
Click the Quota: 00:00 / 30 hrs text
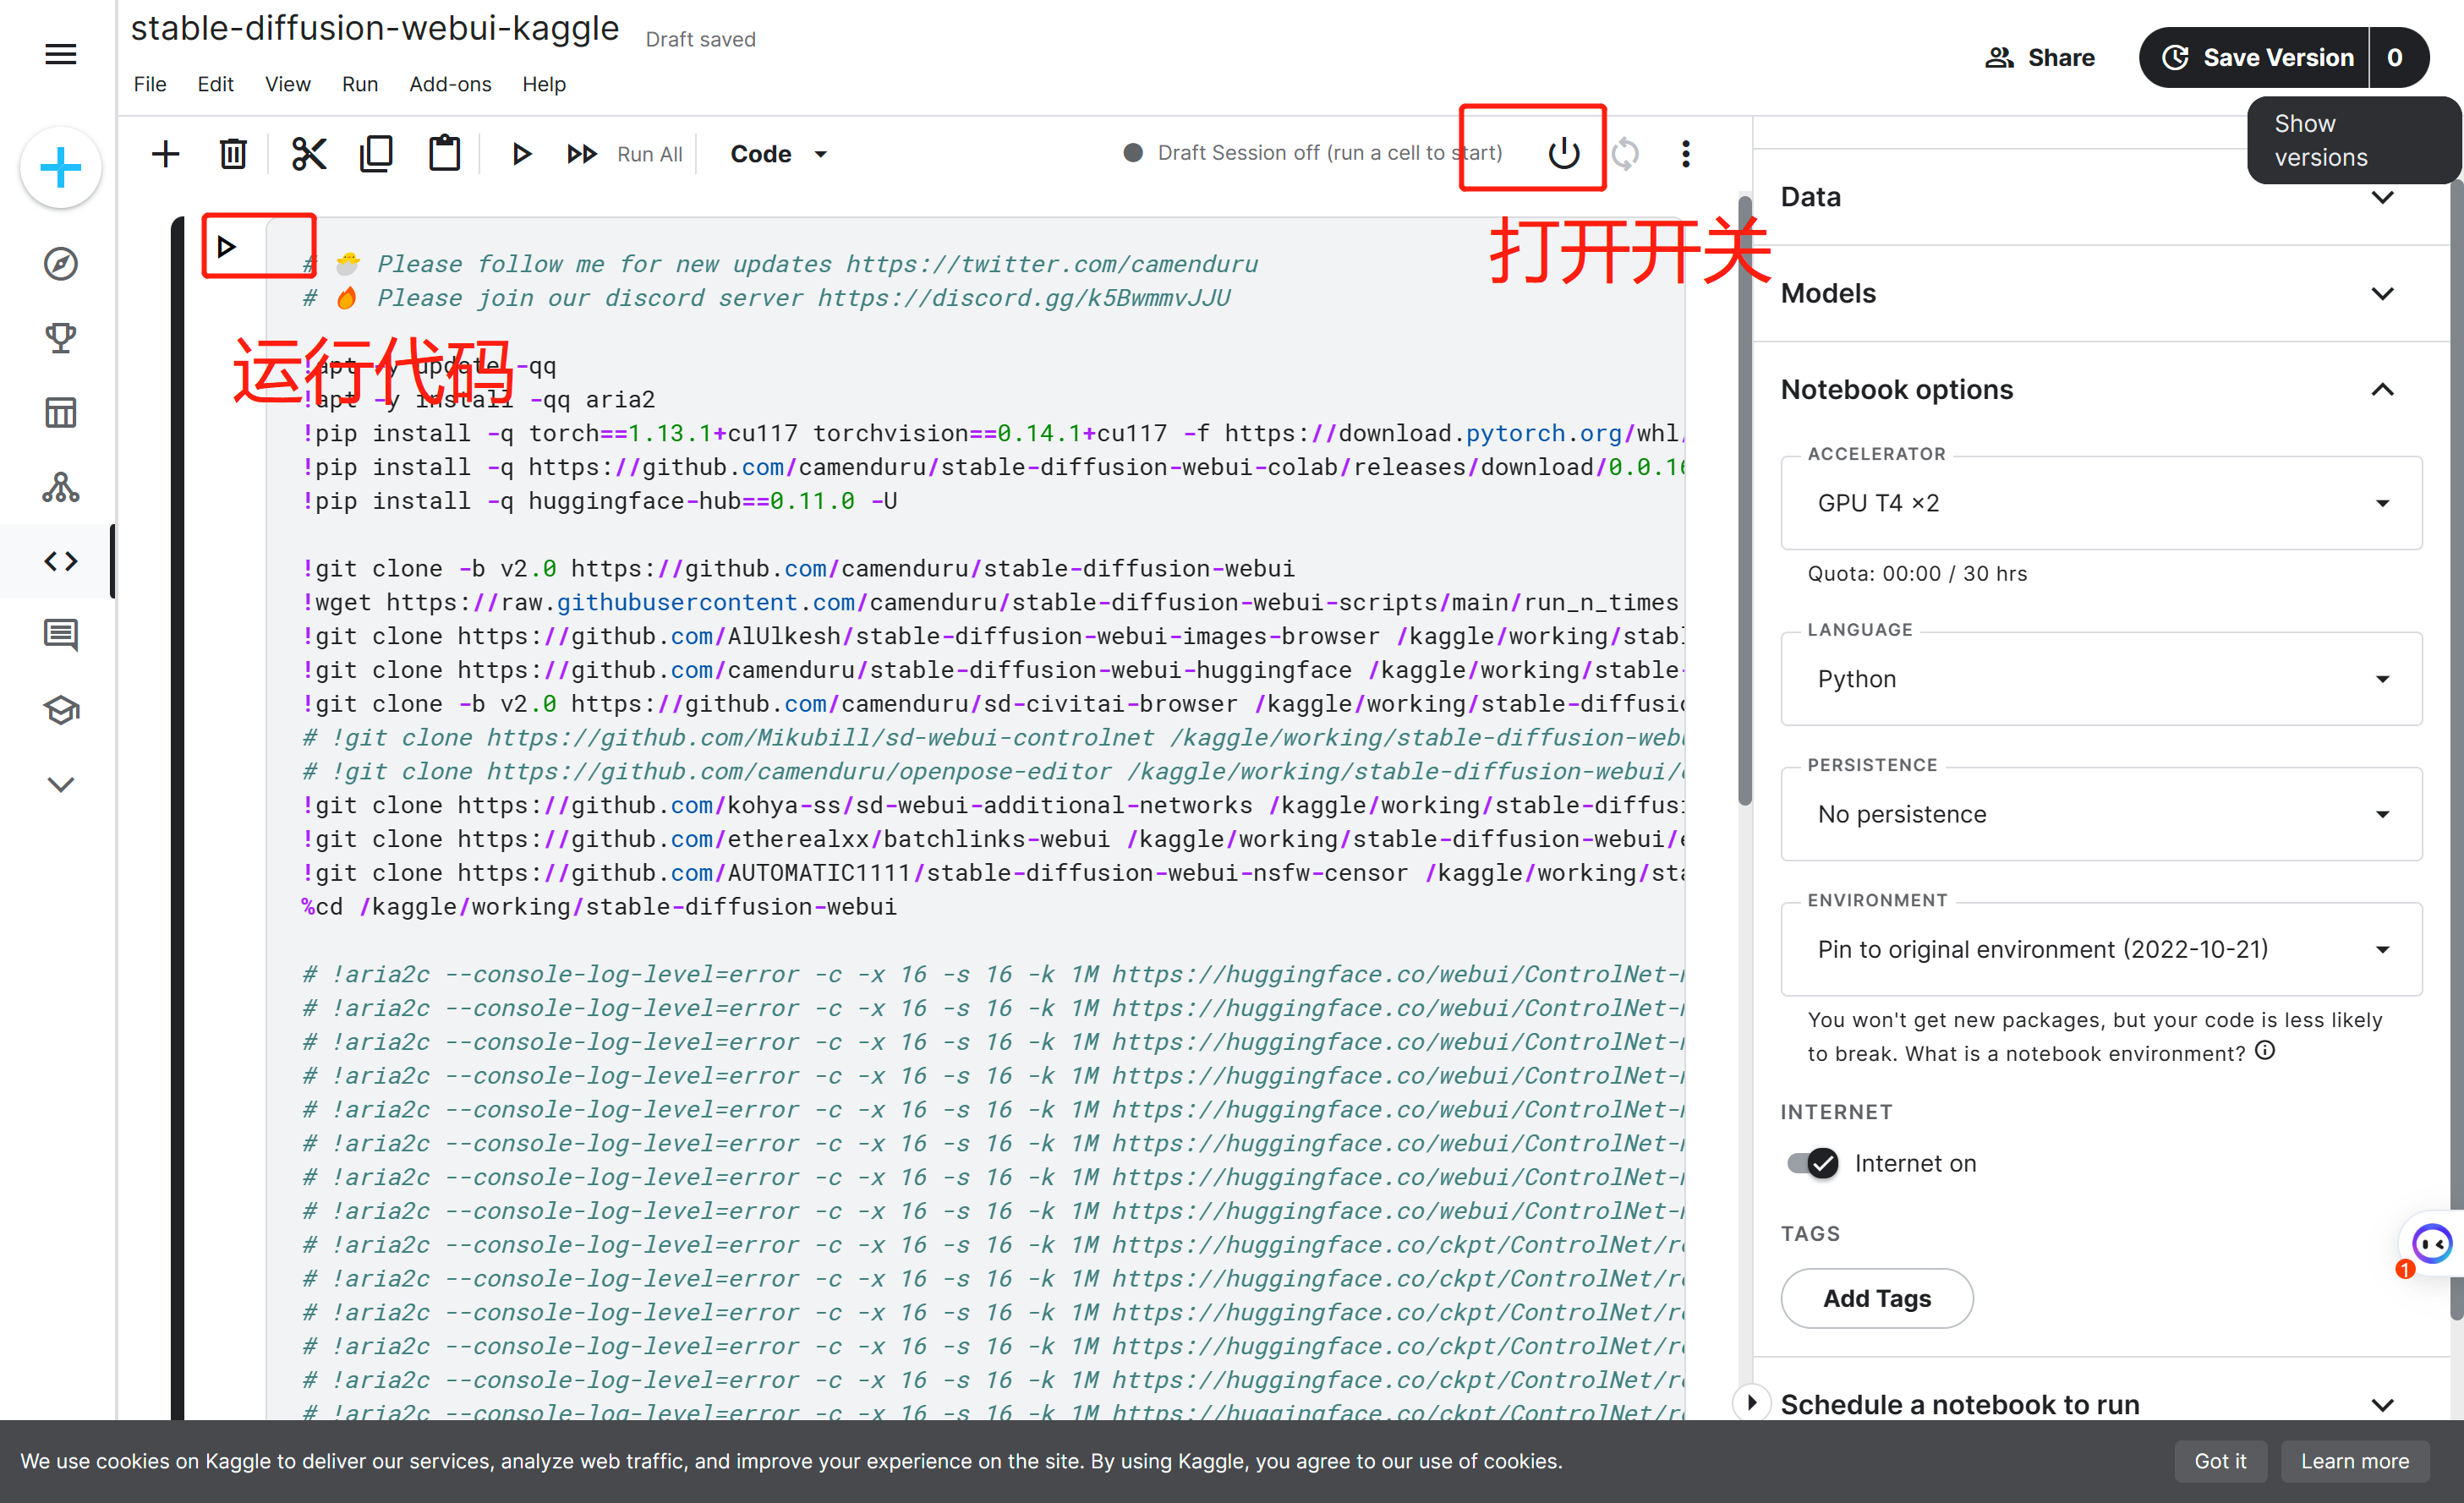(x=1917, y=574)
